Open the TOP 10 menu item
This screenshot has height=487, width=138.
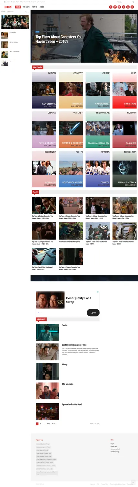(x=34, y=7)
